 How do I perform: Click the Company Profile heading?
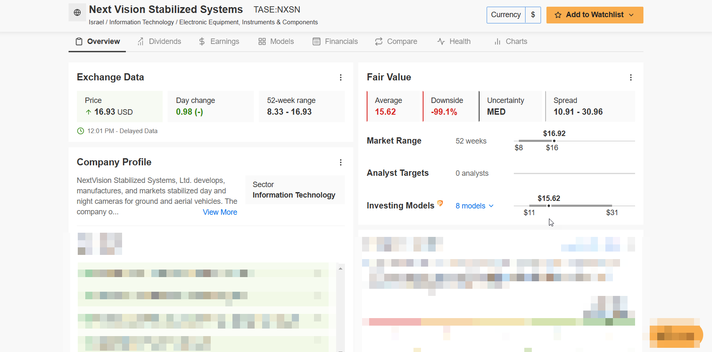pos(114,162)
